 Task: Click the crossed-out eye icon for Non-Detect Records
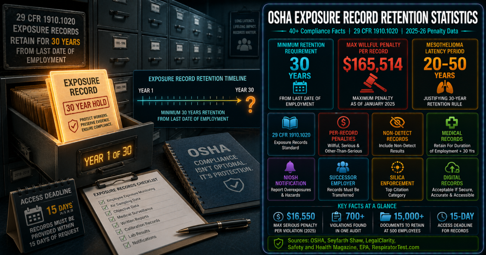(397, 122)
